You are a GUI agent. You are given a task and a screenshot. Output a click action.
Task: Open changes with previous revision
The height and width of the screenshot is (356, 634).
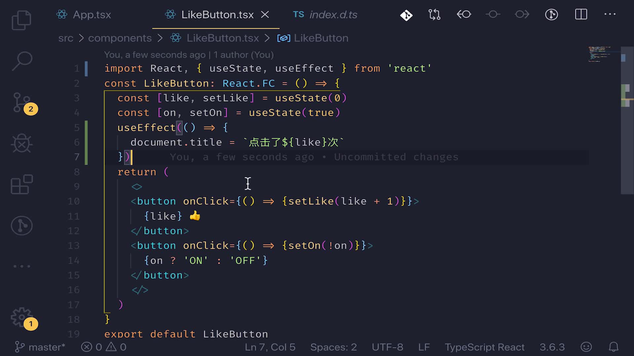pos(464,15)
